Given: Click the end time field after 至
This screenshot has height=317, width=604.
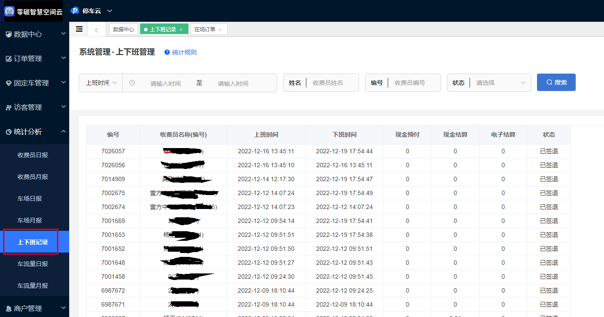Looking at the screenshot, I should 233,83.
